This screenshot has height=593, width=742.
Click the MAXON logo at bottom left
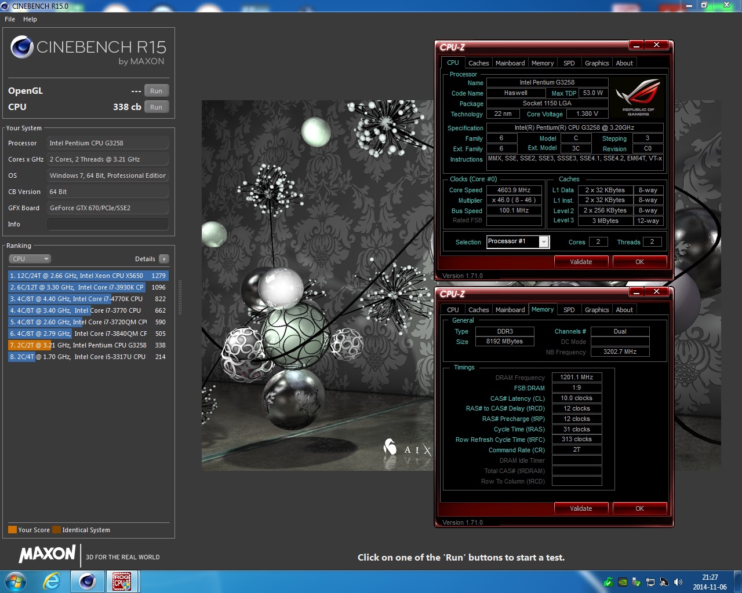(47, 554)
